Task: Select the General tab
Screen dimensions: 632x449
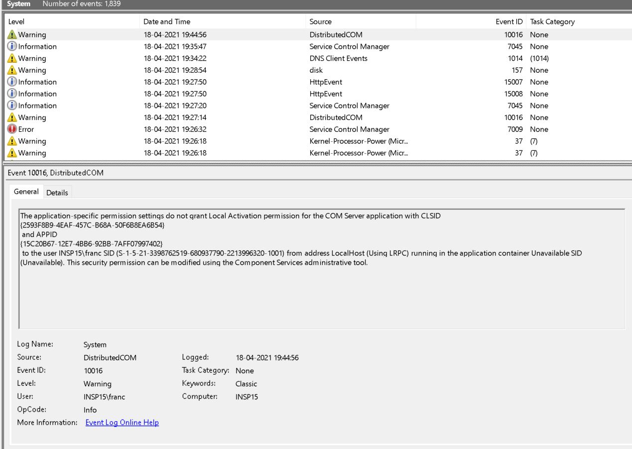Action: [x=26, y=192]
